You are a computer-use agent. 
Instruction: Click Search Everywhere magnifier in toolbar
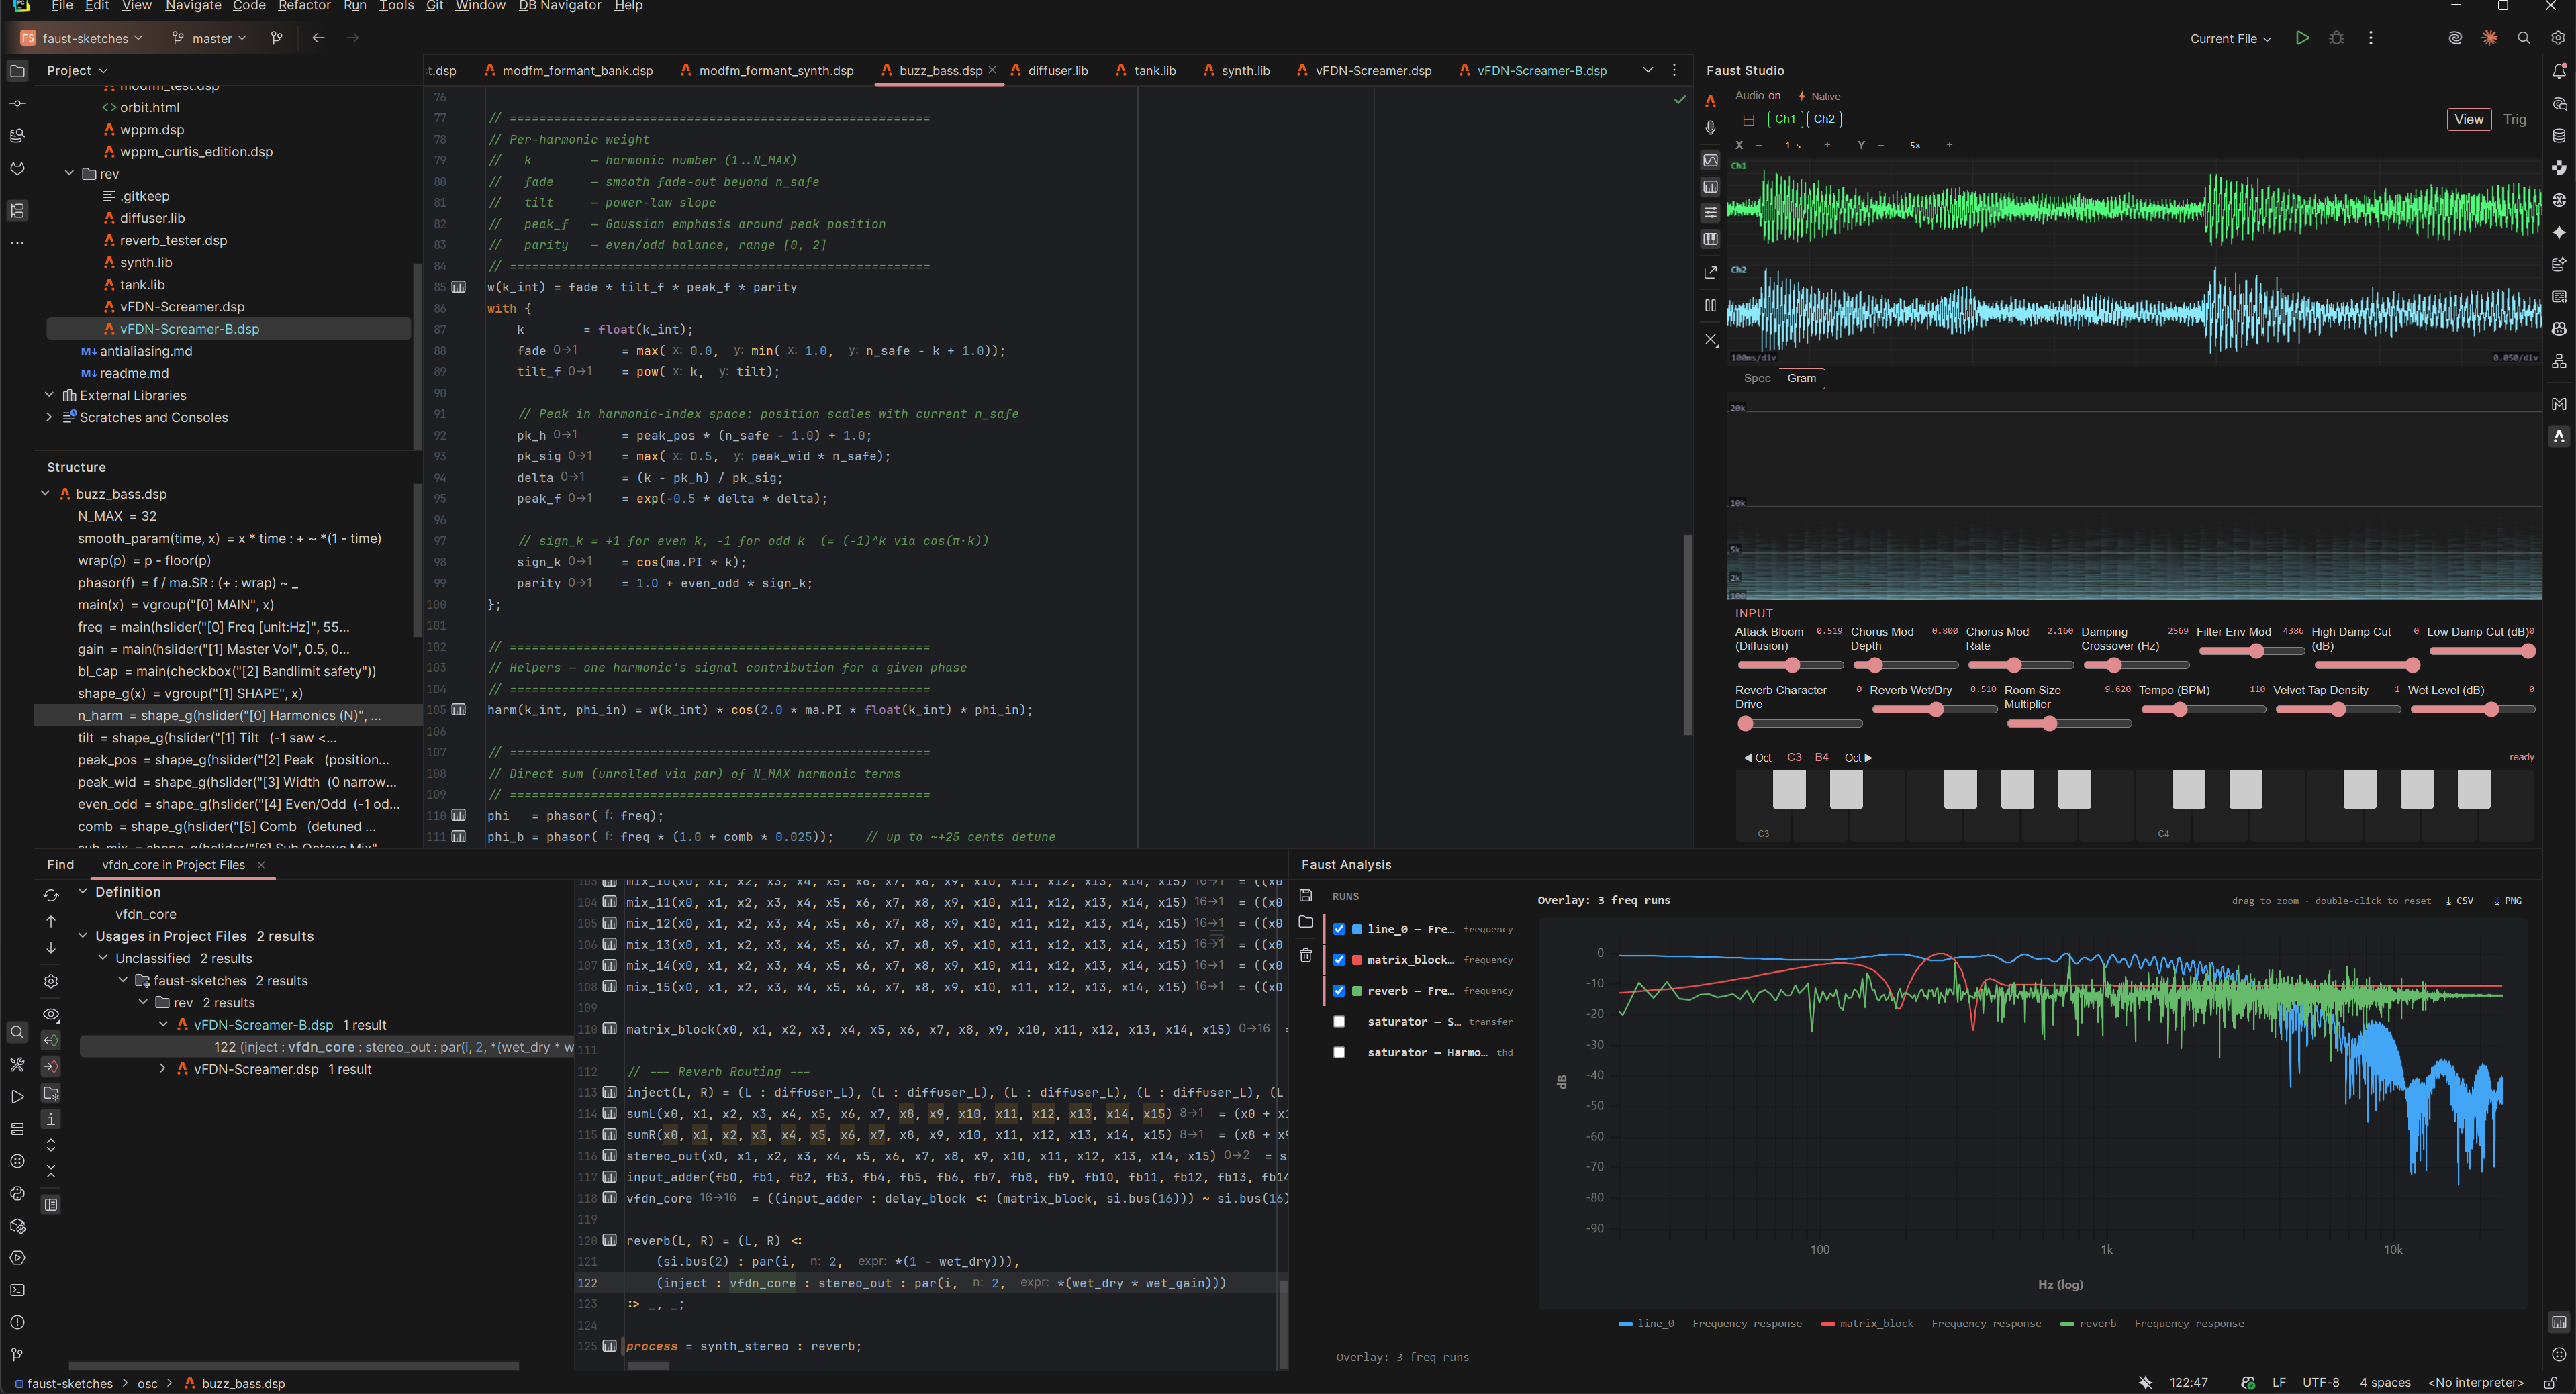click(2523, 38)
